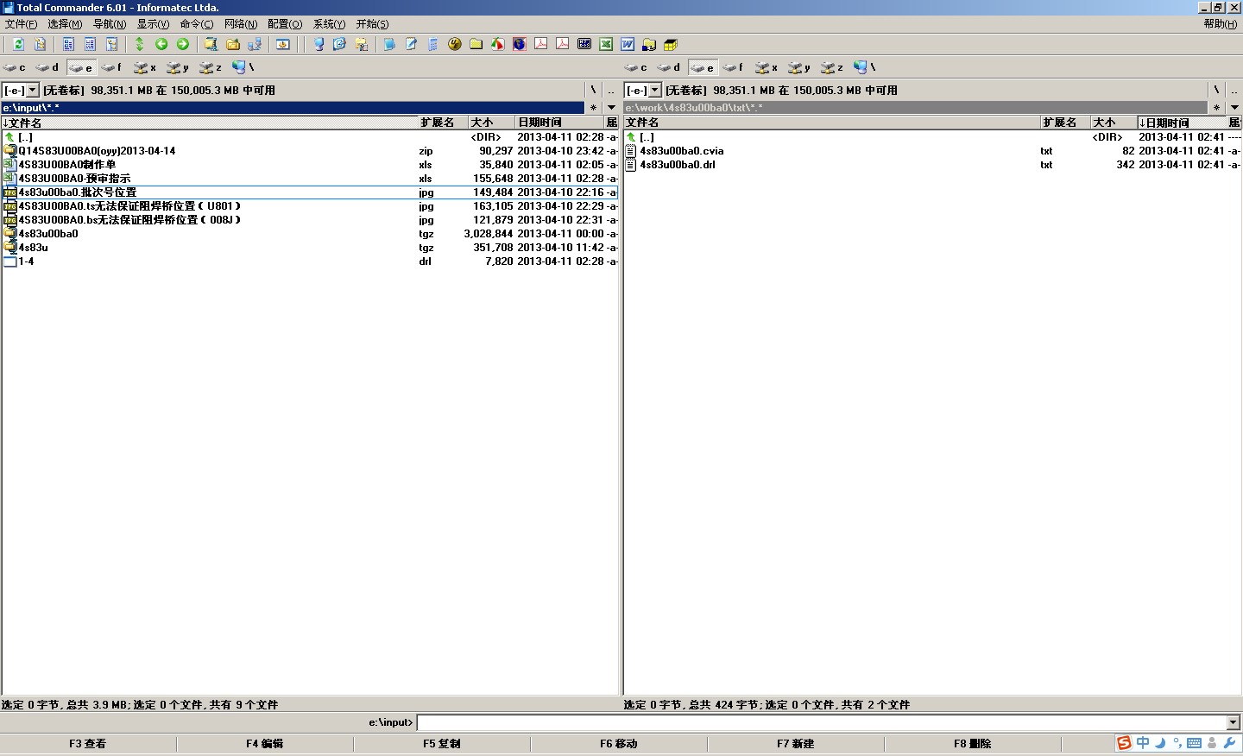Click the F6 移动 button
Screen dimensions: 1243x756
coord(619,743)
